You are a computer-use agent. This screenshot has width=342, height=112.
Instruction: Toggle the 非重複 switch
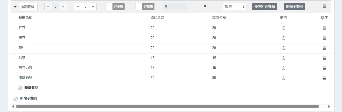(x=145, y=7)
